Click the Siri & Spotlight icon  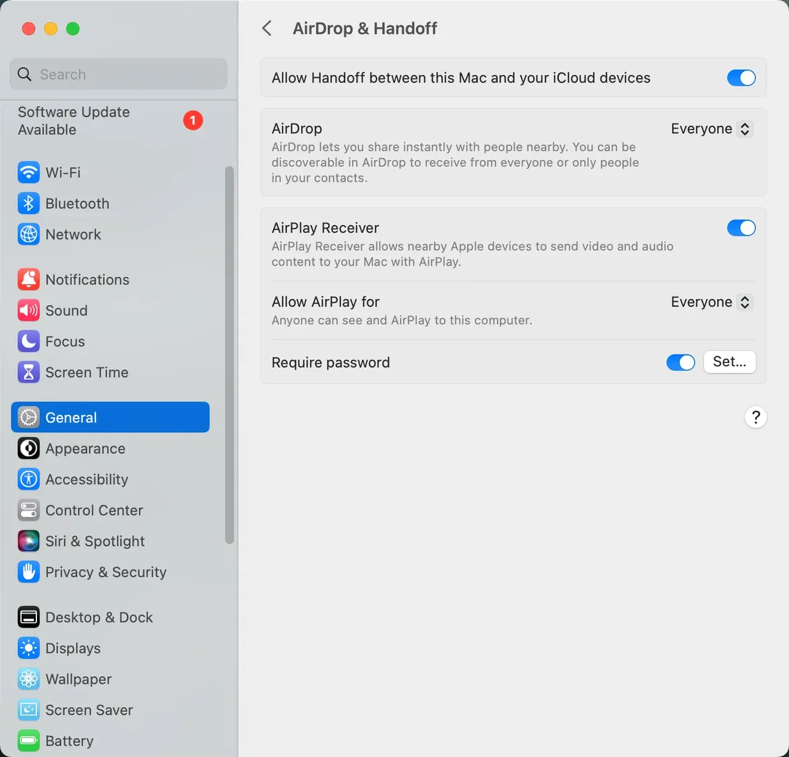coord(28,541)
